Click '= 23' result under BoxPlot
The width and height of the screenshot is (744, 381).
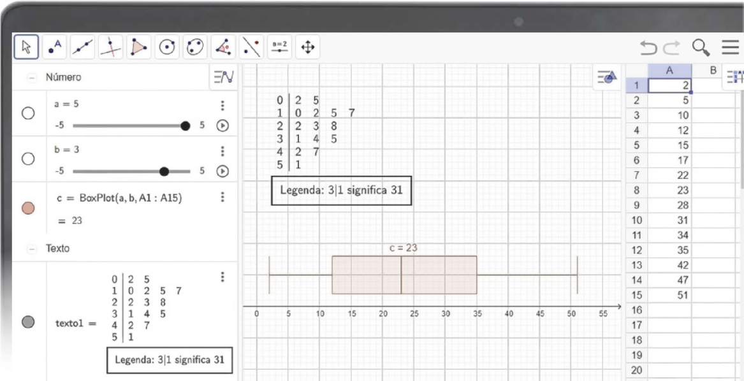pos(69,220)
